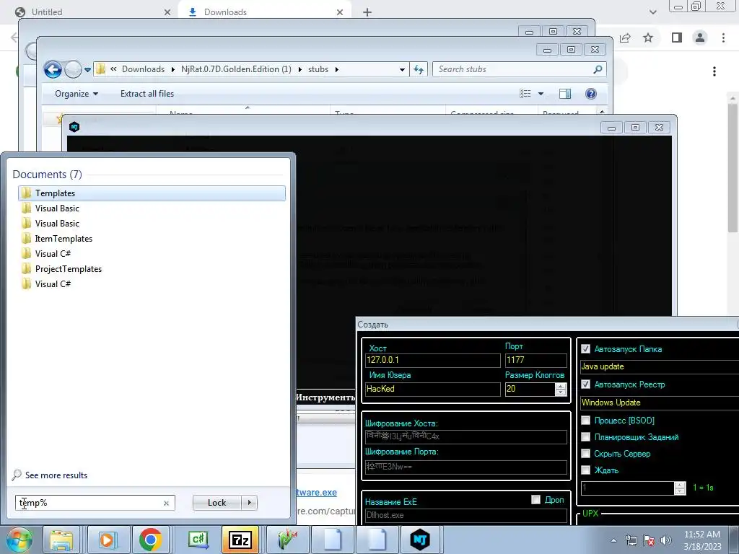Click See more results link

(56, 475)
